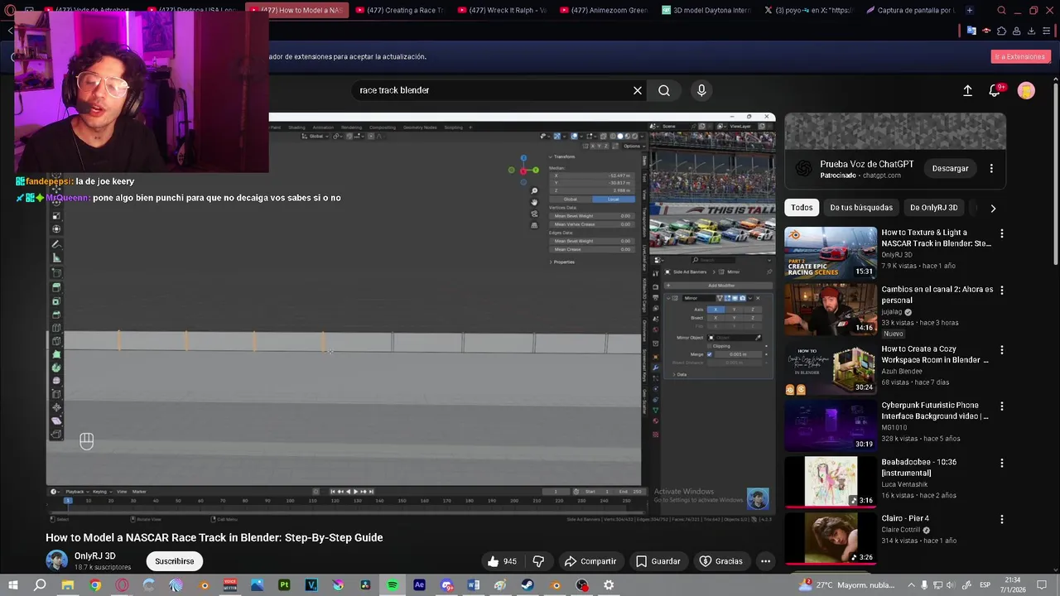Open NASCAR Texture & Light video thumbnail
Image resolution: width=1060 pixels, height=596 pixels.
point(831,252)
